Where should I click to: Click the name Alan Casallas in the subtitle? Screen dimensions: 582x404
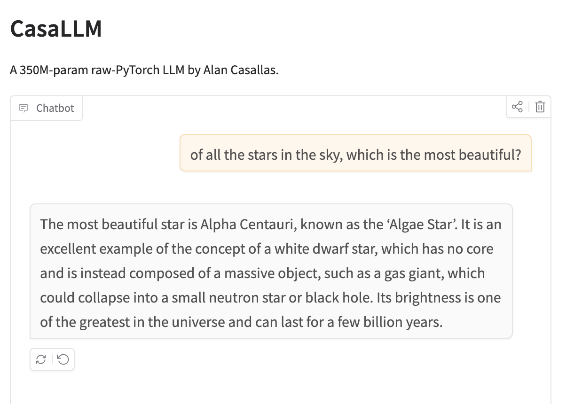coord(240,71)
